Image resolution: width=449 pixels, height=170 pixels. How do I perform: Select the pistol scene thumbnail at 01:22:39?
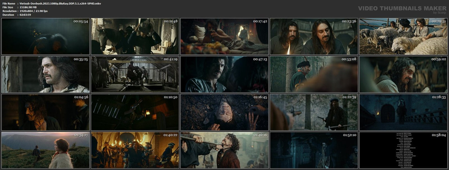(314, 112)
